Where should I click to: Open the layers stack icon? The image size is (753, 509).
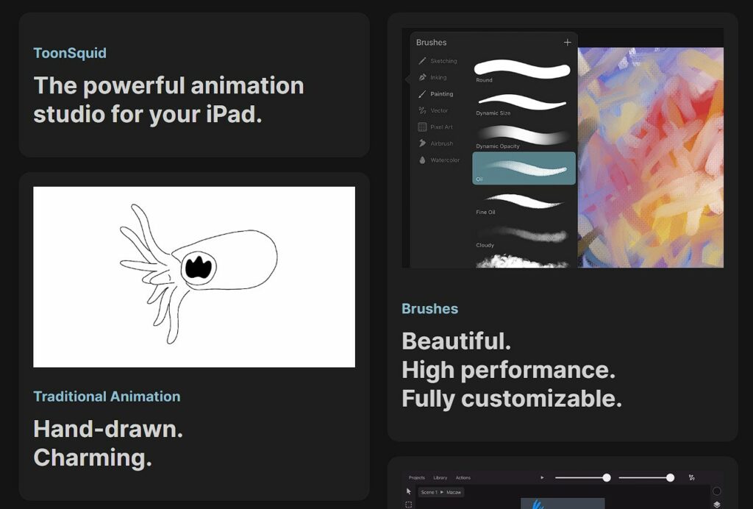[716, 505]
